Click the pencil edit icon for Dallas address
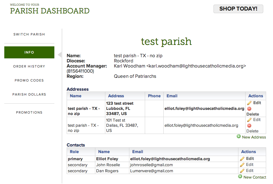Screen dimensions: 273x184 click(249, 120)
